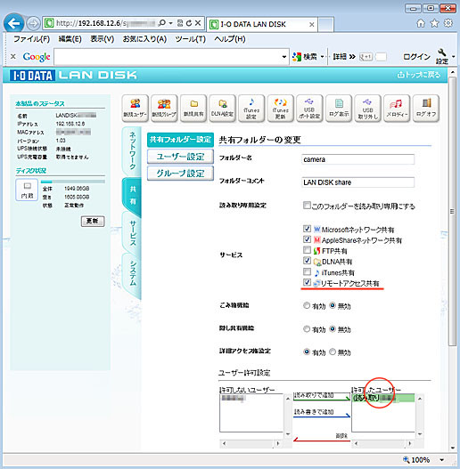Click the グループ設定 button
The width and height of the screenshot is (460, 469).
point(180,174)
